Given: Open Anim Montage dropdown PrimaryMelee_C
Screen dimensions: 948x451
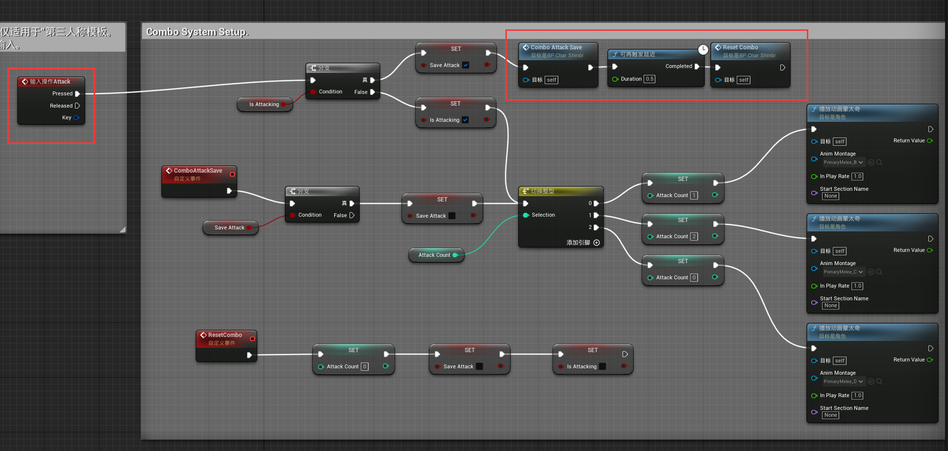Looking at the screenshot, I should (843, 272).
